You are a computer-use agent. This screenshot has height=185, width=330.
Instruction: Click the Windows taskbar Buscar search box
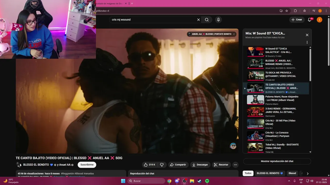pos(146,181)
